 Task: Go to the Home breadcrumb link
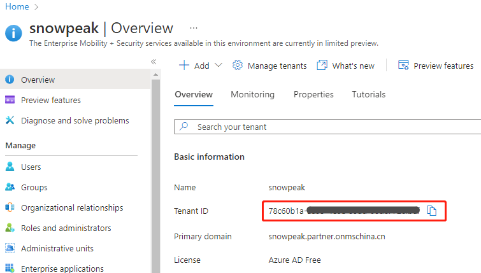[17, 7]
